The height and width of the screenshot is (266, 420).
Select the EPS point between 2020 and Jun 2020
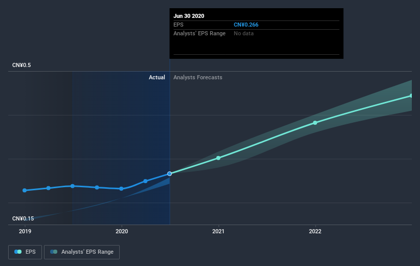pyautogui.click(x=145, y=181)
